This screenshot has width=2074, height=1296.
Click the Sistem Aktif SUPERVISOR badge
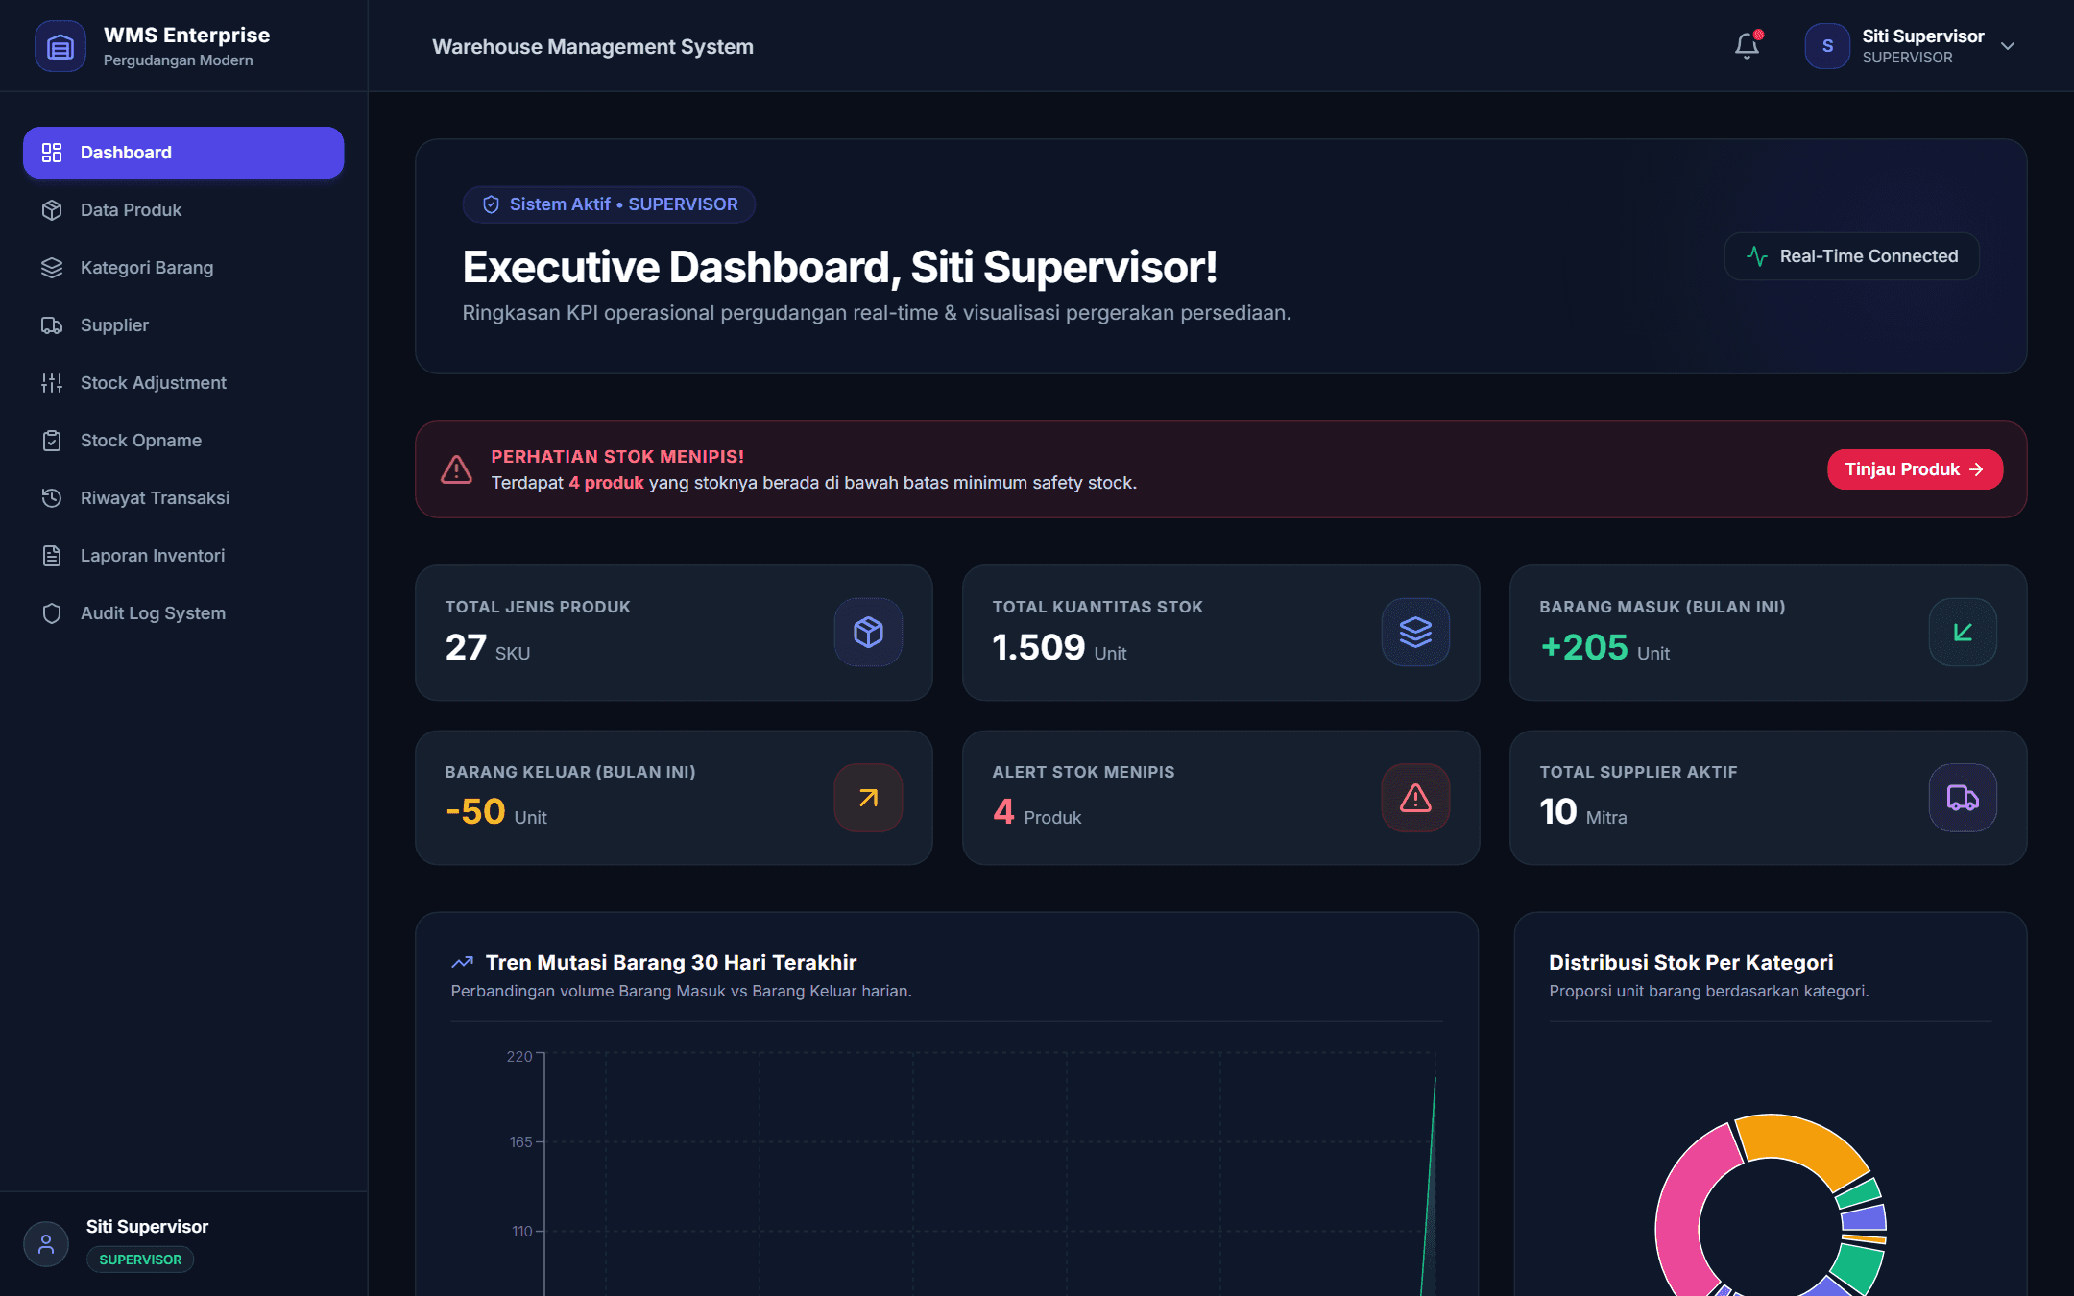pos(609,204)
